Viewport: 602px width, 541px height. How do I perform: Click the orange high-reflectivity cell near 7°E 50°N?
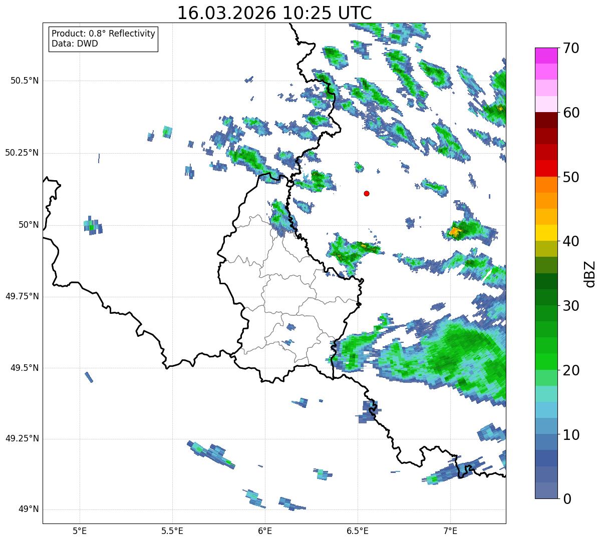pyautogui.click(x=455, y=231)
